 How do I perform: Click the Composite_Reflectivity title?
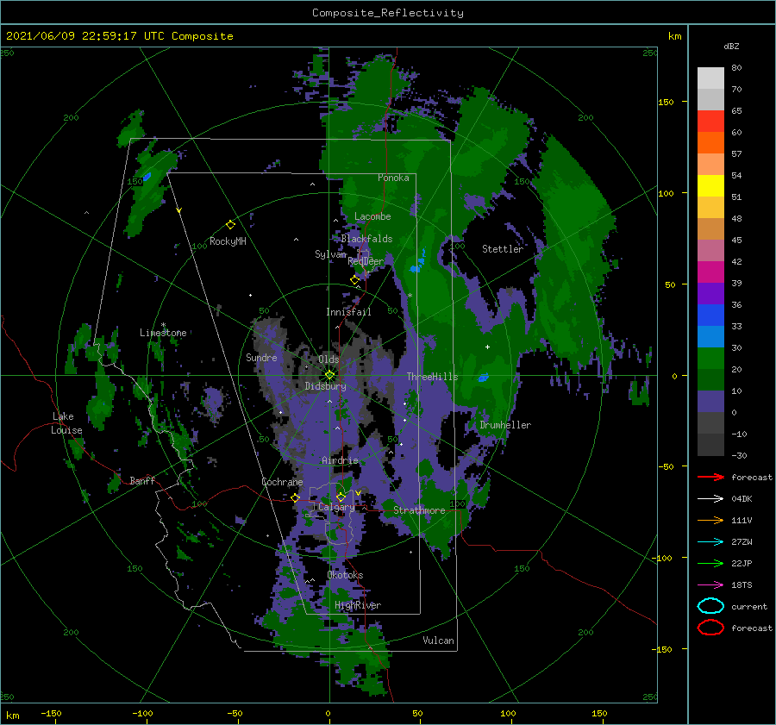click(388, 13)
